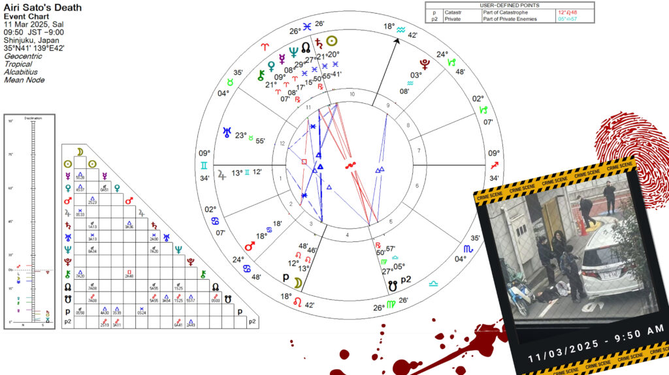The height and width of the screenshot is (375, 669).
Task: Click the red Mars glyph at 18° Cancer
Action: click(x=249, y=247)
